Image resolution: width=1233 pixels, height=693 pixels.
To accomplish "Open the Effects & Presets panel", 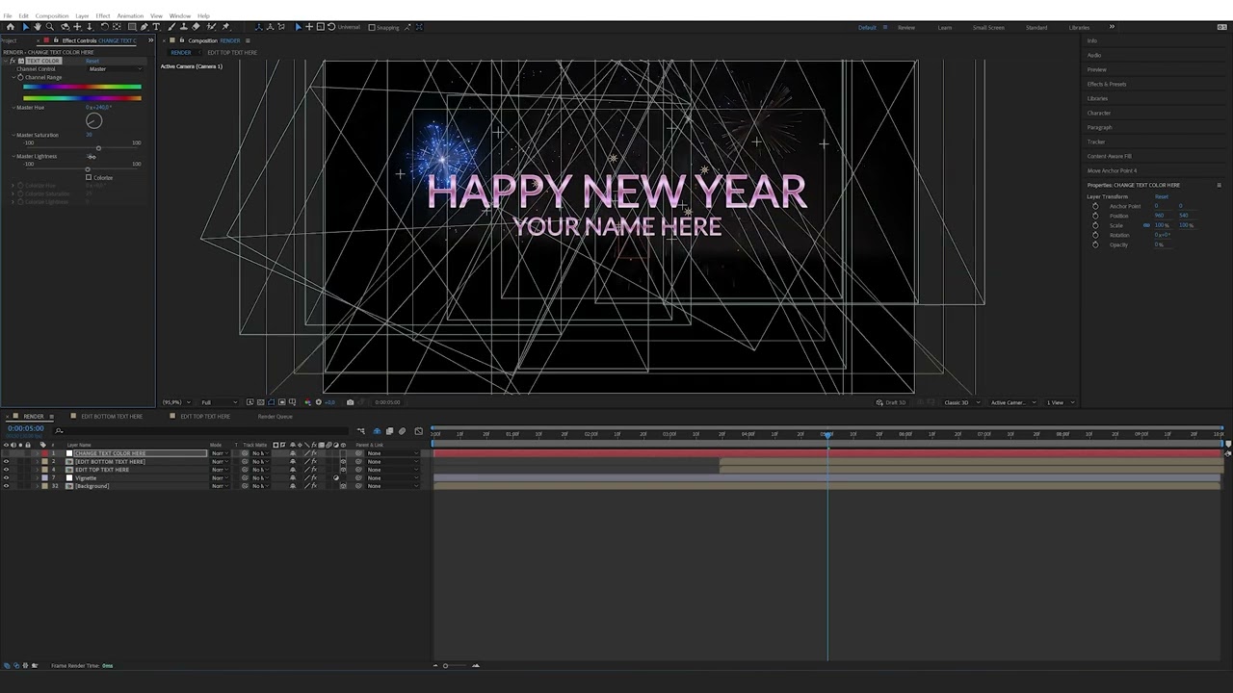I will 1107,84.
